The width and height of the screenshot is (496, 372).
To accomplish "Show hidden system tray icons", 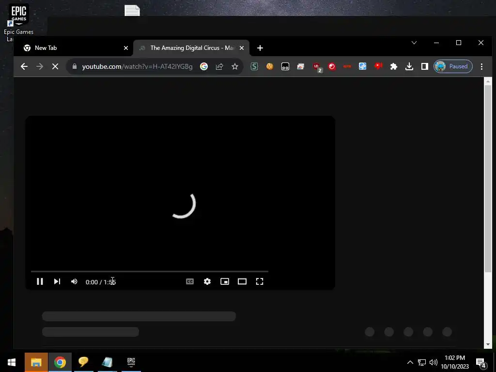I will [410, 362].
